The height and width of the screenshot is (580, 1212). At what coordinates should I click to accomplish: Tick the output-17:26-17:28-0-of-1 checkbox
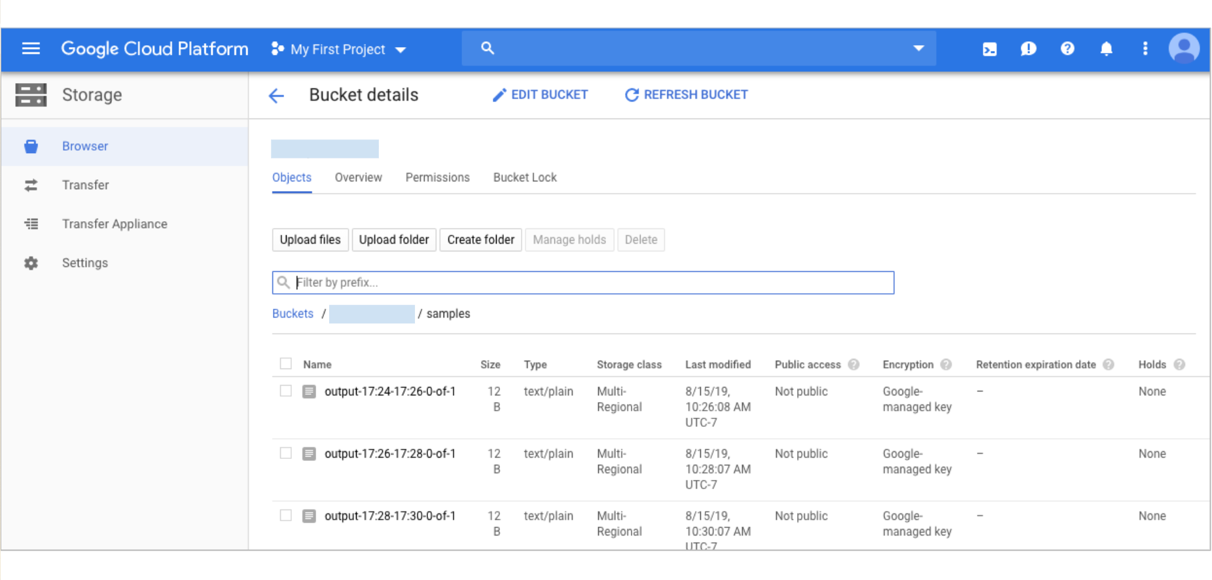[286, 453]
